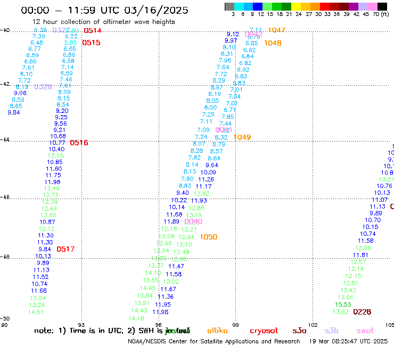Click the wave height value 9.97
This screenshot has height=346, width=394.
pos(231,40)
